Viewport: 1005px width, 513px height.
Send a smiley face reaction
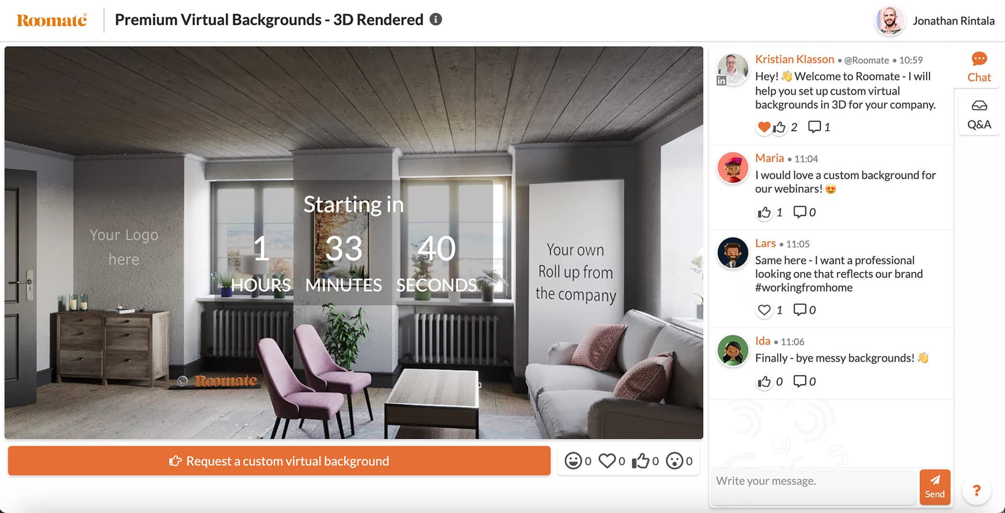[x=574, y=461]
